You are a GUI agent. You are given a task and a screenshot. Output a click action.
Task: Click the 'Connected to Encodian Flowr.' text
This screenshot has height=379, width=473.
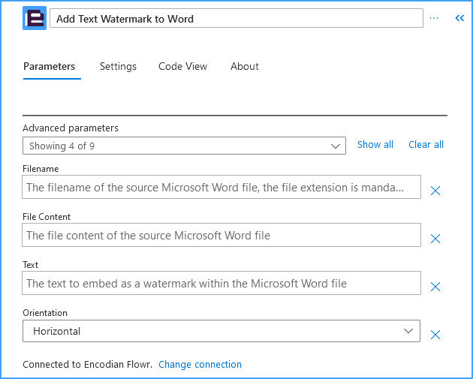88,365
